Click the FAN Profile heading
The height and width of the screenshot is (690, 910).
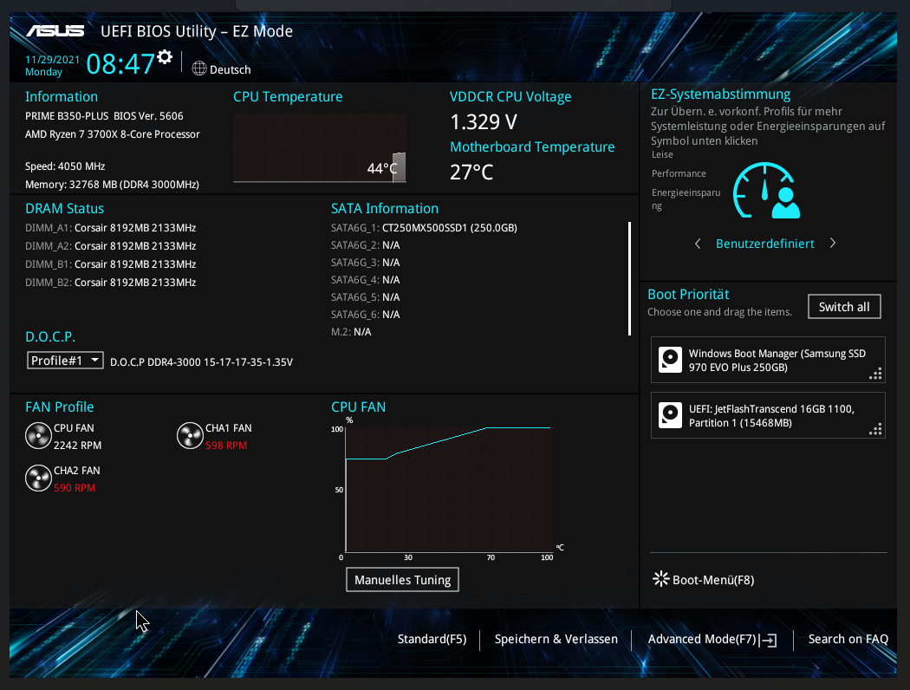[59, 407]
